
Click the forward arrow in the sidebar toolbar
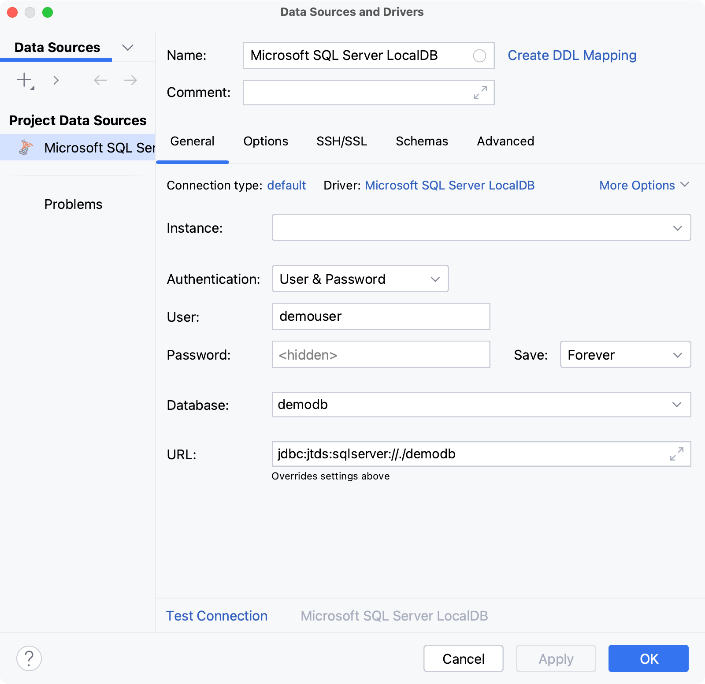[x=130, y=80]
